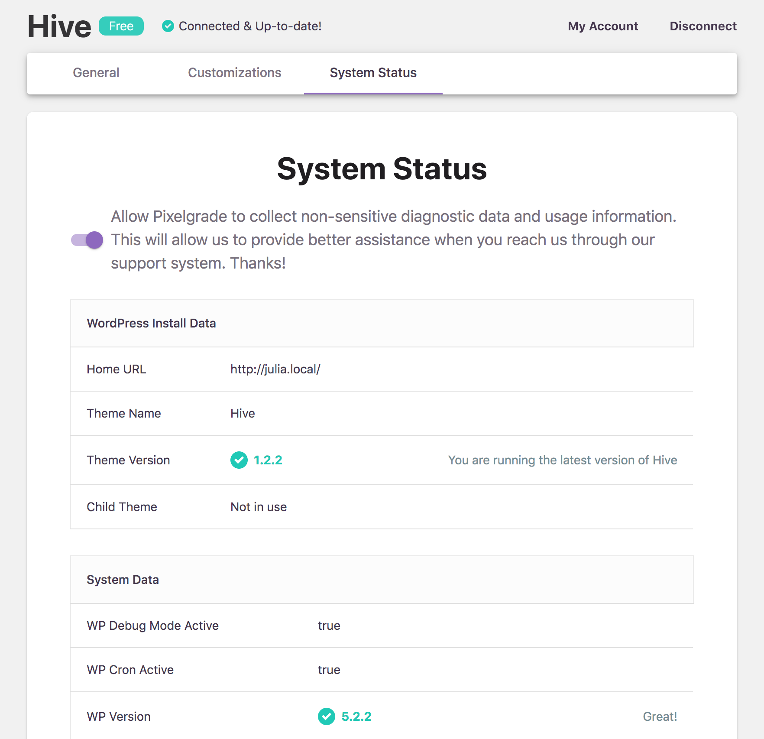Screen dimensions: 764x739
Task: Click the WordPress version number 5.2.2
Action: tap(356, 716)
